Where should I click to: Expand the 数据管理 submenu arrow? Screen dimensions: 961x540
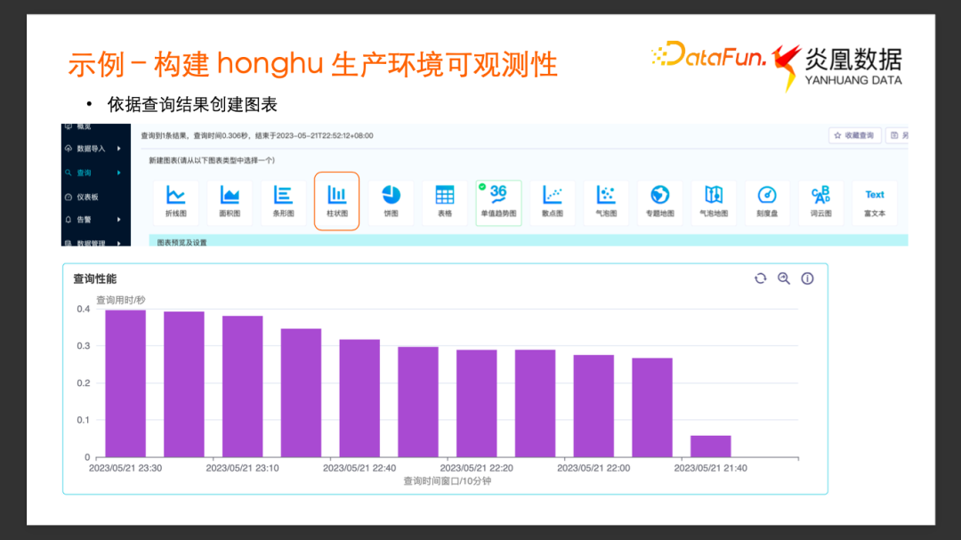[119, 243]
